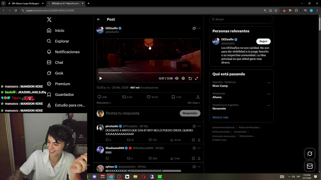Like pirutastic's comment with 779 likes

(x=152, y=140)
